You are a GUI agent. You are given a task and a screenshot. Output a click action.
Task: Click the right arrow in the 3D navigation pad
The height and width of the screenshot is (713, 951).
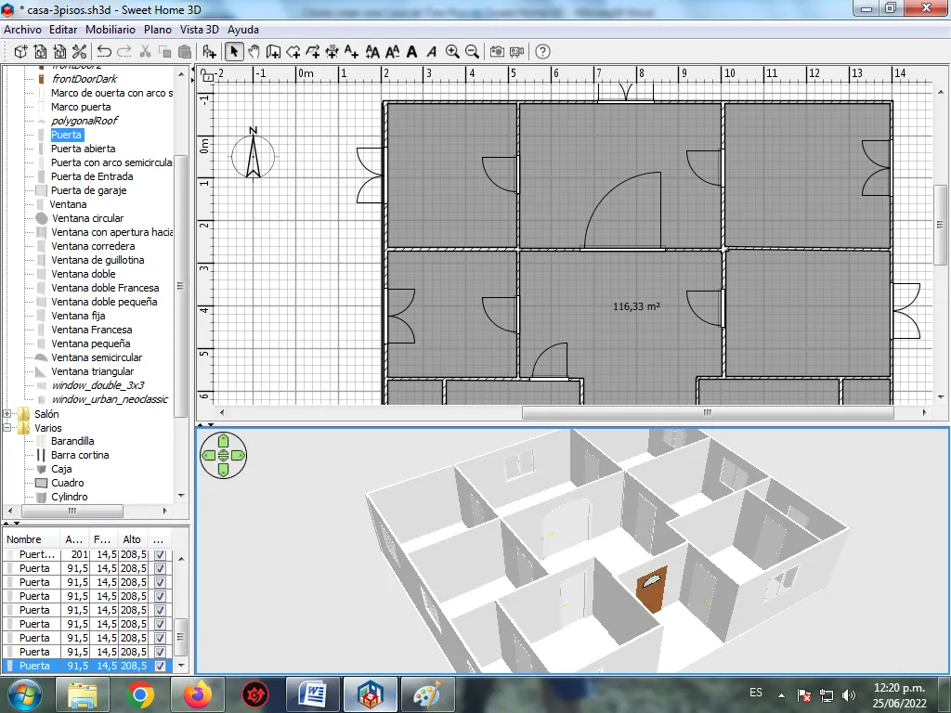238,455
